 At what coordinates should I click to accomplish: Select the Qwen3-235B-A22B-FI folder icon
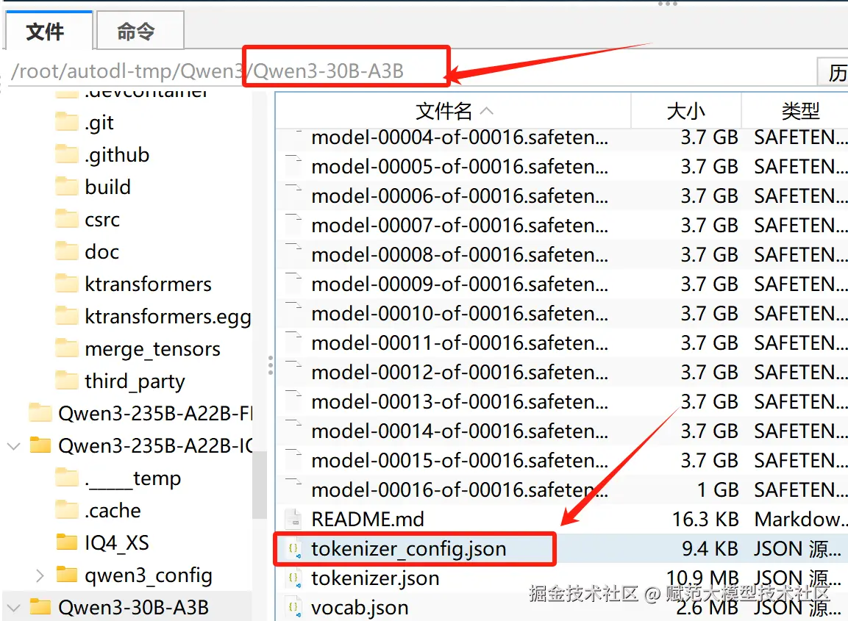pos(40,413)
